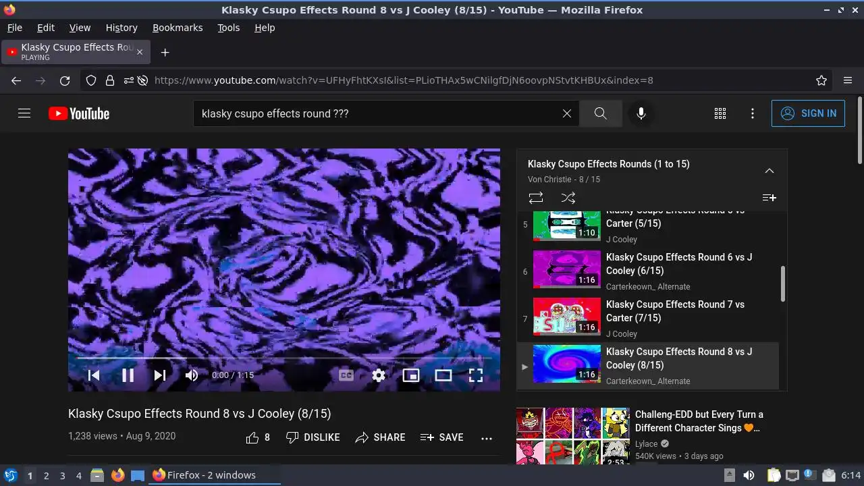
Task: Mute the video volume
Action: point(192,375)
